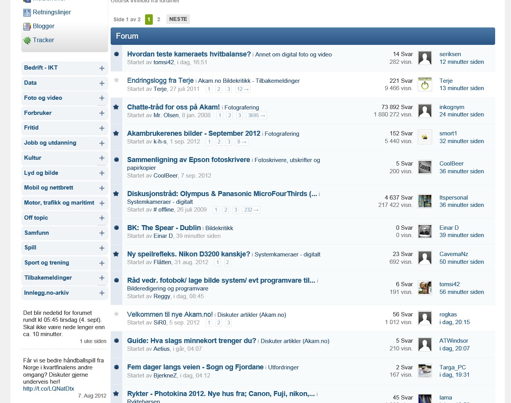This screenshot has height=403, width=511.
Task: Click unread dot for BK: The Spear - Dublin
Action: pyautogui.click(x=116, y=227)
